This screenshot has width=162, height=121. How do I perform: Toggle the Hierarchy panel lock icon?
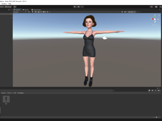[9, 10]
